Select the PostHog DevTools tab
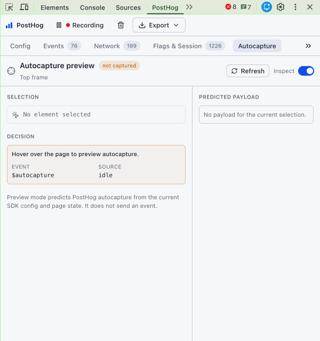 tap(165, 7)
